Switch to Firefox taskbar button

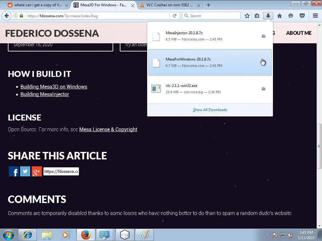86,235
